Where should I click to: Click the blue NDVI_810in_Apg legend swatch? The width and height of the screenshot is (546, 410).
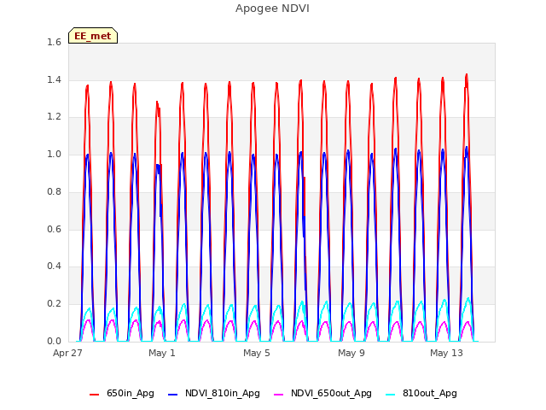pyautogui.click(x=172, y=395)
